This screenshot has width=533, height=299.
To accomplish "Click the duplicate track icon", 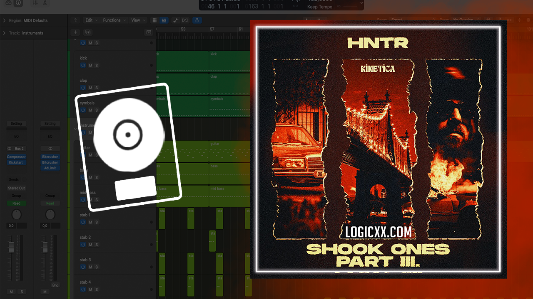I will [88, 32].
